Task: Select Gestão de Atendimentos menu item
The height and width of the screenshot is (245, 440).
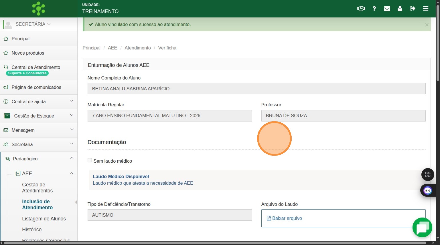Action: [37, 188]
